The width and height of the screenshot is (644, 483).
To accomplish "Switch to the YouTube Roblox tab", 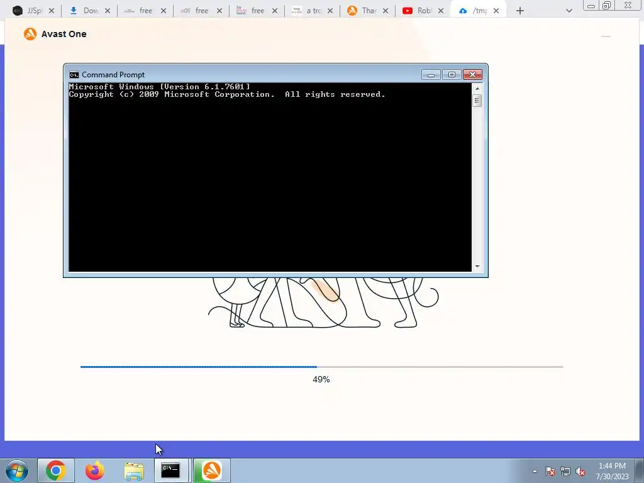I will point(423,11).
